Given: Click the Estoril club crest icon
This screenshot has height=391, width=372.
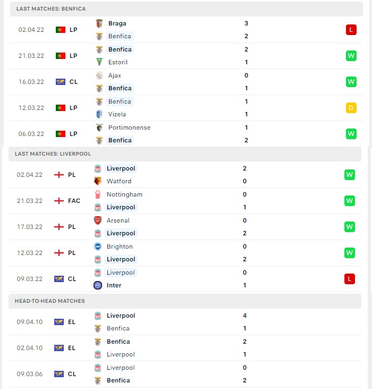Looking at the screenshot, I should click(x=99, y=62).
